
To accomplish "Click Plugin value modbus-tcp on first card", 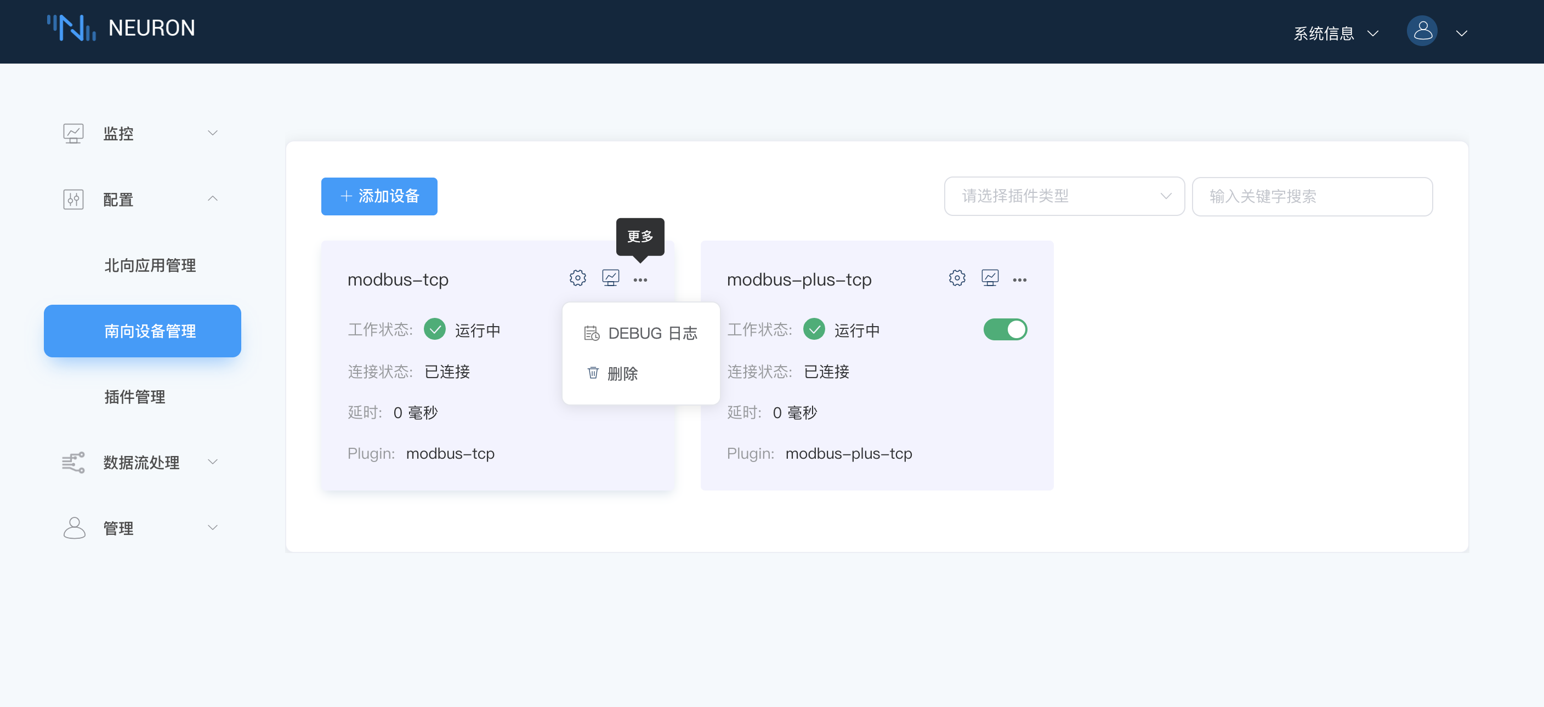I will tap(450, 454).
